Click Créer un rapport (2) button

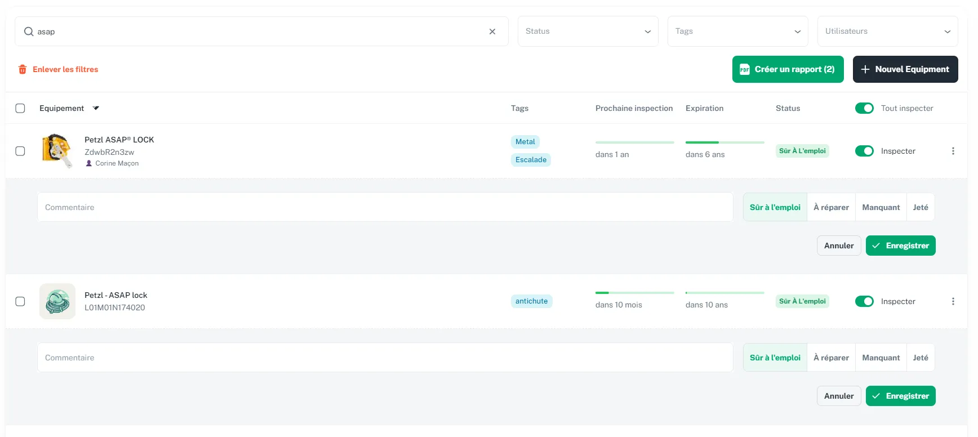[788, 69]
